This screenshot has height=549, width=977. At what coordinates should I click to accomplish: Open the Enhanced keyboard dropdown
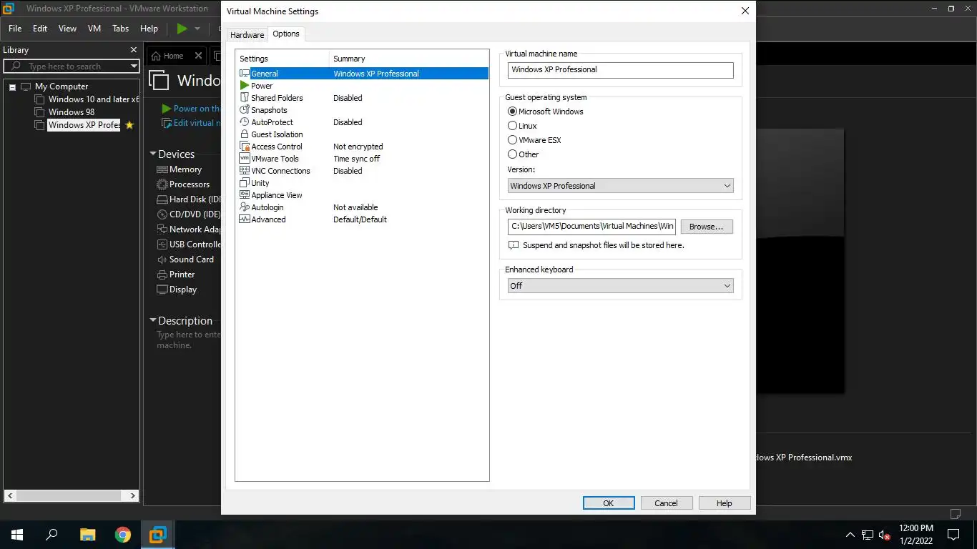(621, 286)
